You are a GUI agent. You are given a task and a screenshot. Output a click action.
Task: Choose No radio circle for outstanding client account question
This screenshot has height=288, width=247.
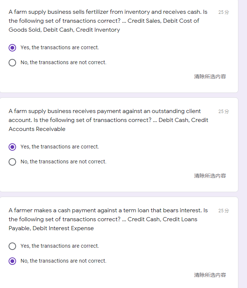[x=12, y=162]
